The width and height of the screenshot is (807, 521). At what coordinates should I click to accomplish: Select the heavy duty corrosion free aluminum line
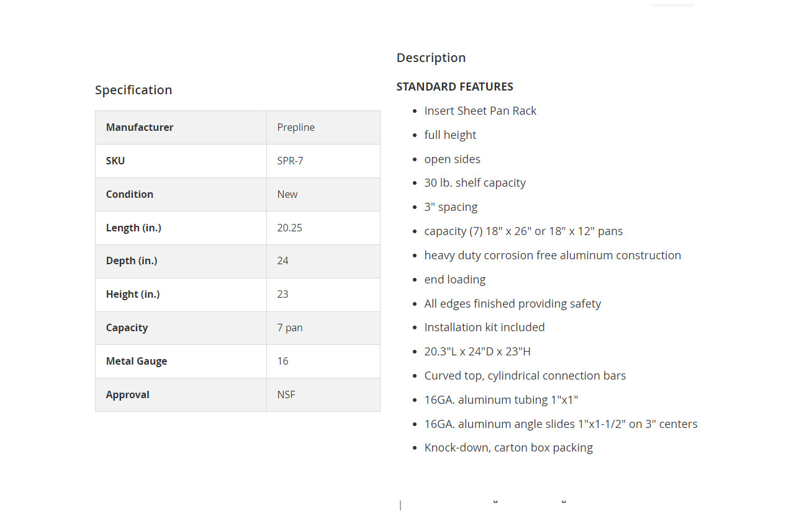(x=552, y=256)
